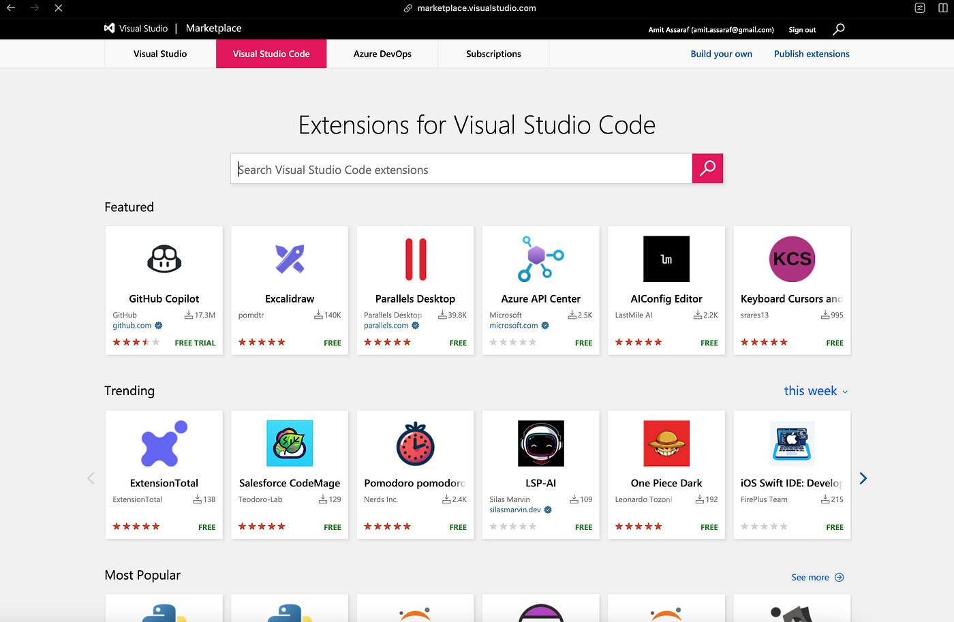This screenshot has height=622, width=954.
Task: Open the Azure API Center icon
Action: (540, 259)
